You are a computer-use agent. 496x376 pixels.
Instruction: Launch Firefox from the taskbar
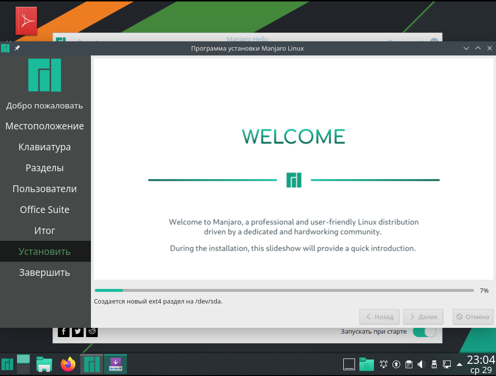(68, 364)
